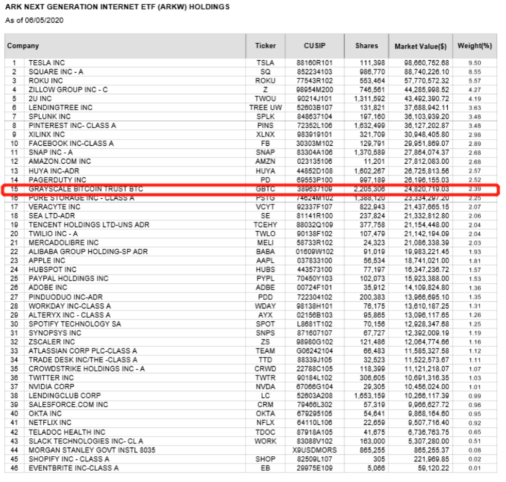The width and height of the screenshot is (506, 482).
Task: Click the TEAM ticker cell
Action: tap(265, 351)
